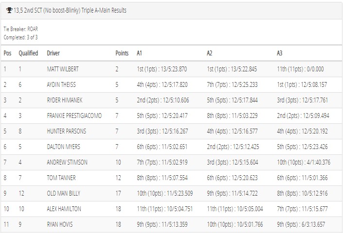
Task: Click FRANKIE PRESTIGIACOMO driver name
Action: point(74,116)
